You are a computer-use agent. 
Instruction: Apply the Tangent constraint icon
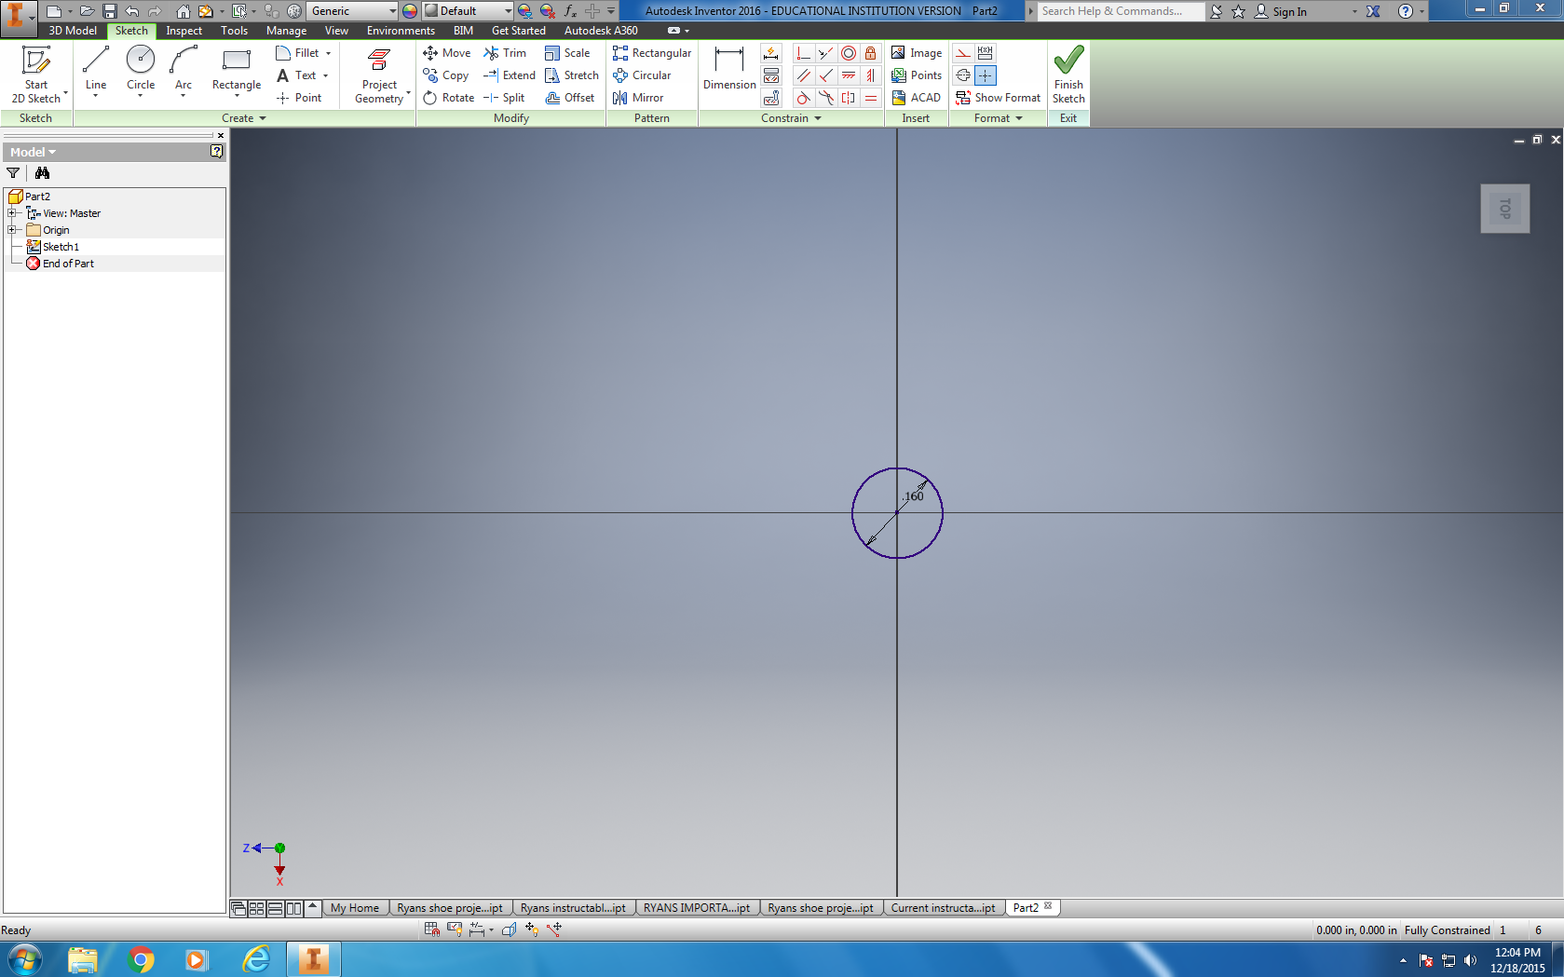click(x=803, y=98)
